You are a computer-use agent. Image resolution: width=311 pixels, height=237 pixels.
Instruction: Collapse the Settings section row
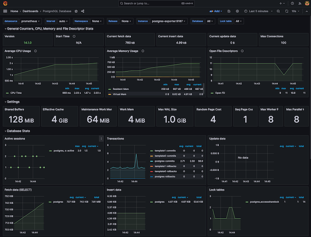[x=12, y=102]
